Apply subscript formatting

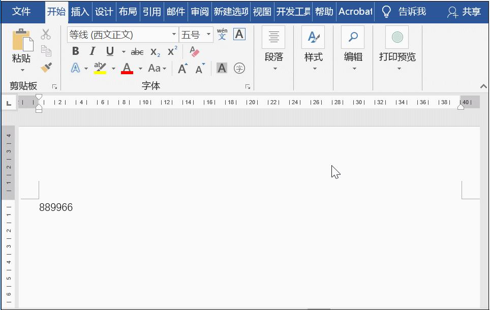click(x=154, y=52)
